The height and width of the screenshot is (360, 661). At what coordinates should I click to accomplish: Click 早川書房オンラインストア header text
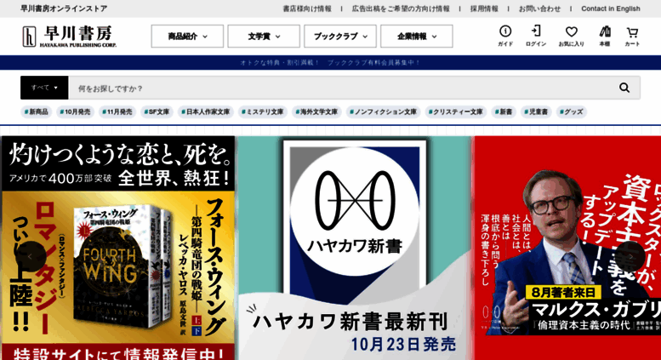pyautogui.click(x=64, y=9)
